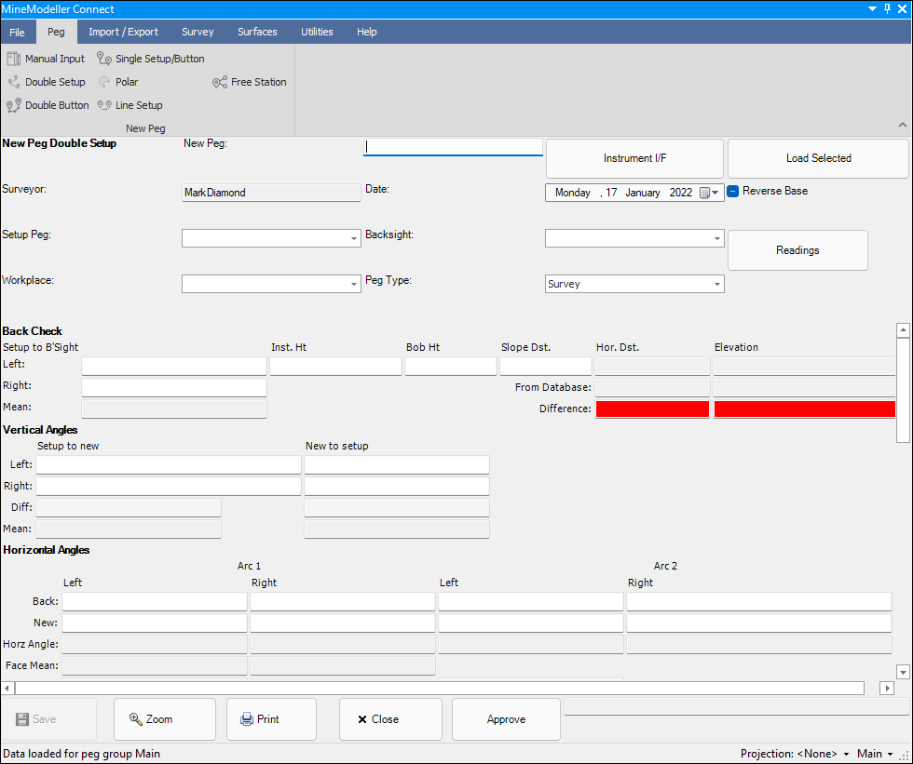
Task: Click the Zoom magnifier button
Action: tap(164, 719)
